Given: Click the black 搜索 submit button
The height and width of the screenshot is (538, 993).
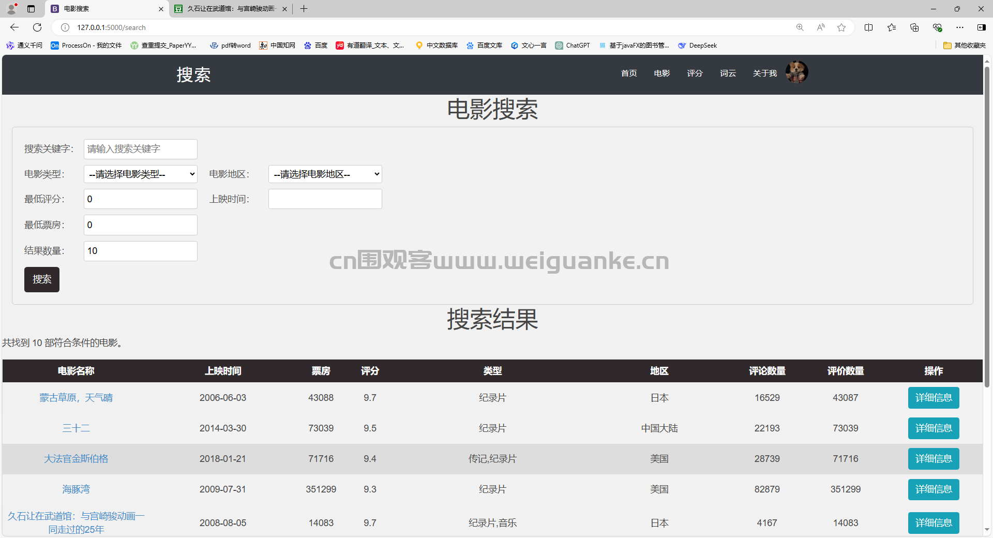Looking at the screenshot, I should (42, 279).
